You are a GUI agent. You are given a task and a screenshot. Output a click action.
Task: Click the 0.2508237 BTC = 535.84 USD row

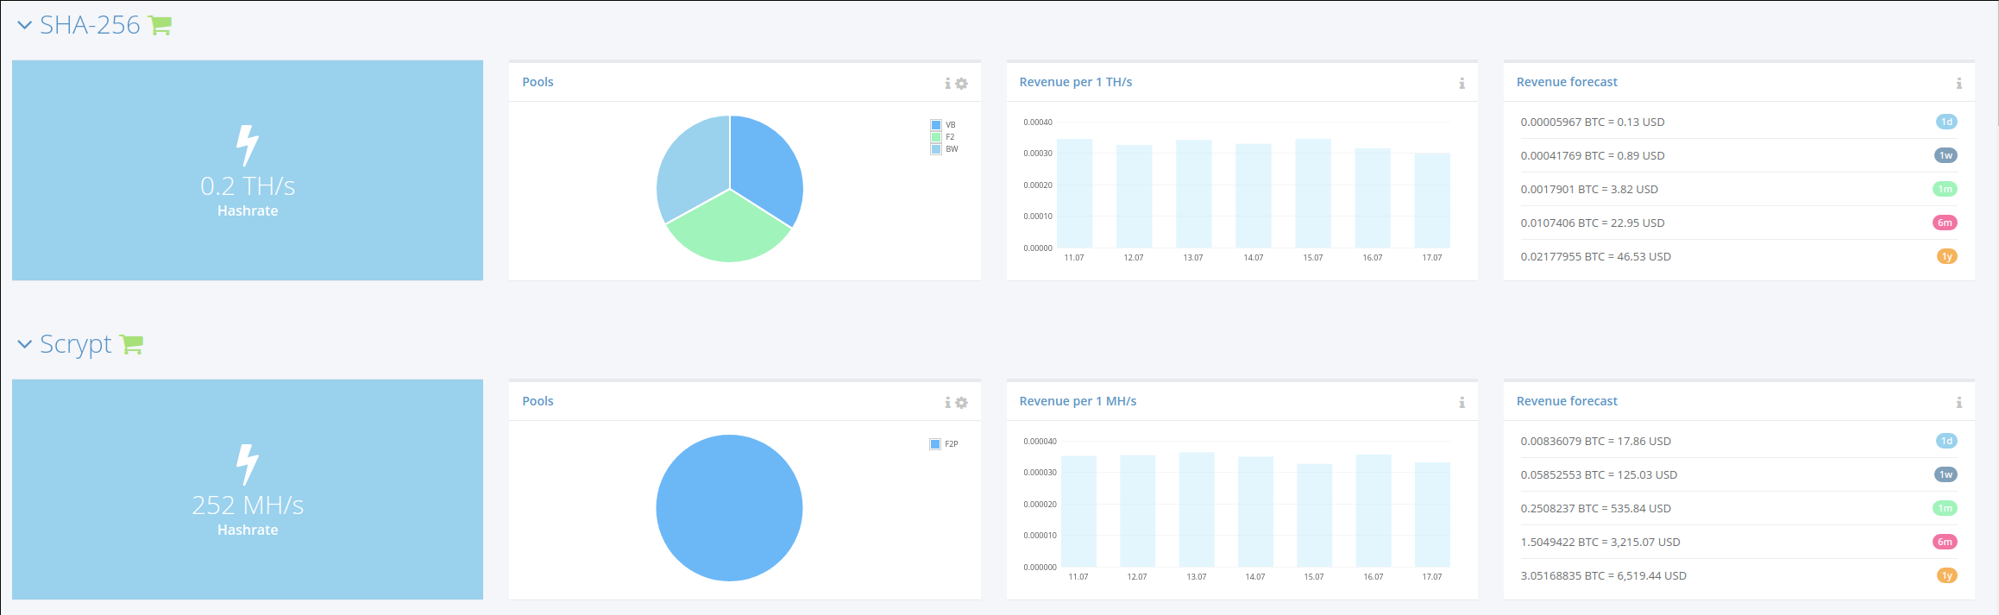[1738, 508]
